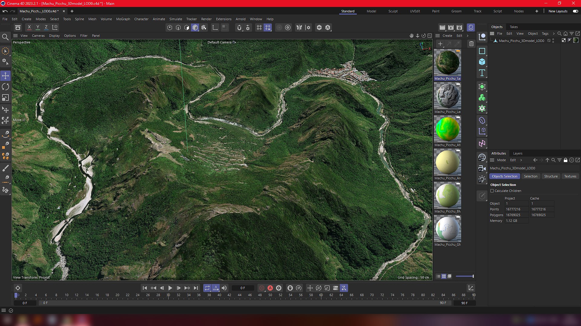Screen dimensions: 581x326
Task: Add a Text spline object
Action: (482, 73)
